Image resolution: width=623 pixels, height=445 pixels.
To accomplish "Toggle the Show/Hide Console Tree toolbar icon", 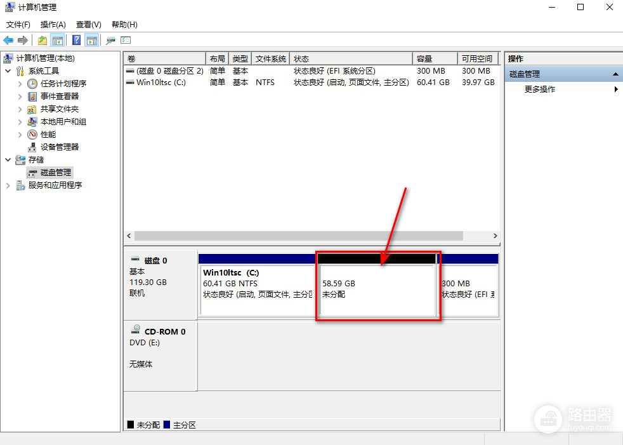I will 58,40.
